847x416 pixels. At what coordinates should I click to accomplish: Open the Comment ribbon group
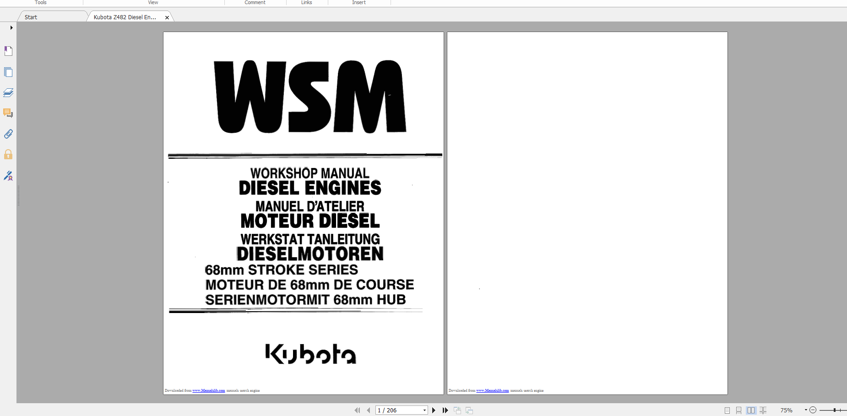point(255,3)
